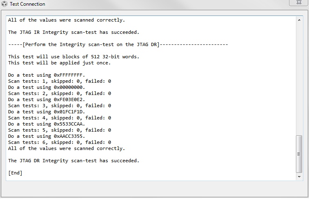Click the "[End]" line in the log
This screenshot has width=309, height=203.
15,173
